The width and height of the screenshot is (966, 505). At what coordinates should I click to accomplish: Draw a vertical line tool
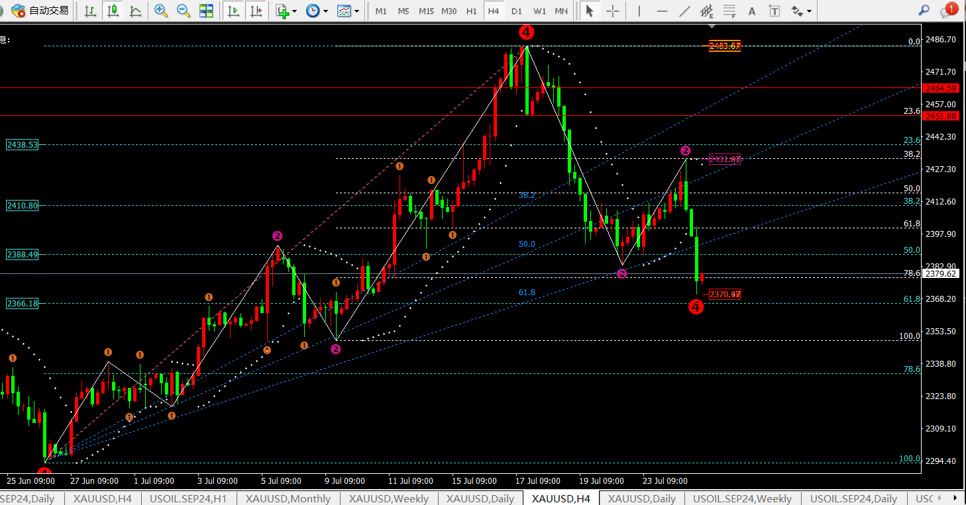[x=639, y=11]
